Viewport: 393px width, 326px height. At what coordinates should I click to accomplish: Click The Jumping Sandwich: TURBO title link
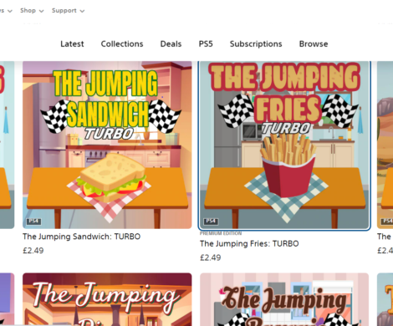pyautogui.click(x=81, y=237)
